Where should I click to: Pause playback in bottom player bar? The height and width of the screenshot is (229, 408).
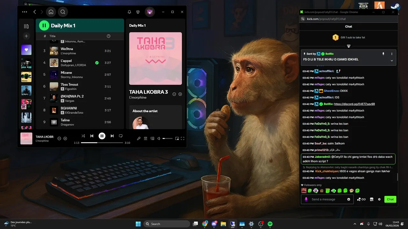pos(102,136)
